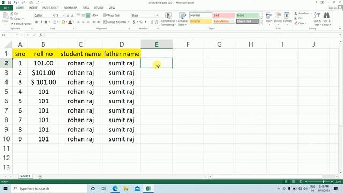
Task: Click the orientation text-angle icon
Action: click(94, 16)
